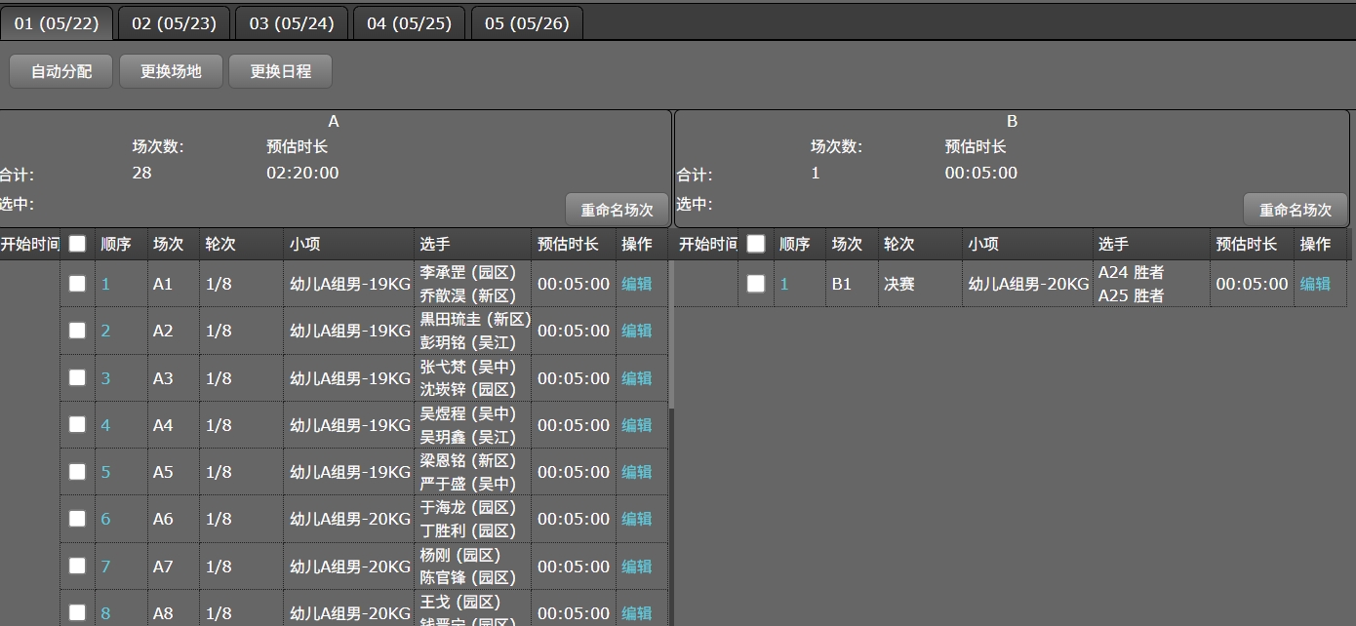Check the row checkbox for match A6
The image size is (1356, 626).
77,519
